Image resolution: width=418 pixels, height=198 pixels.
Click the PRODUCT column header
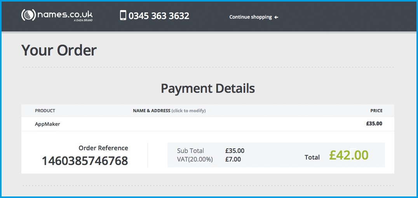click(45, 111)
